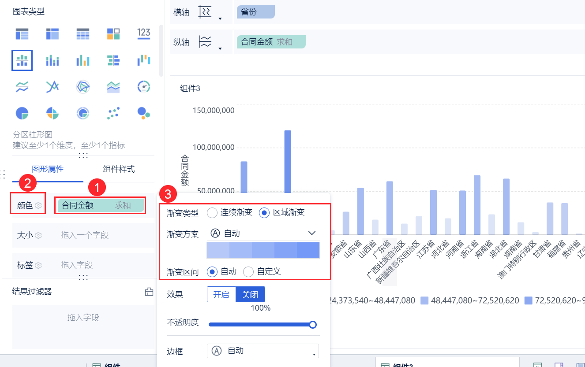Click the 结果过滤器 drop area
Image resolution: width=585 pixels, height=367 pixels.
pos(83,326)
